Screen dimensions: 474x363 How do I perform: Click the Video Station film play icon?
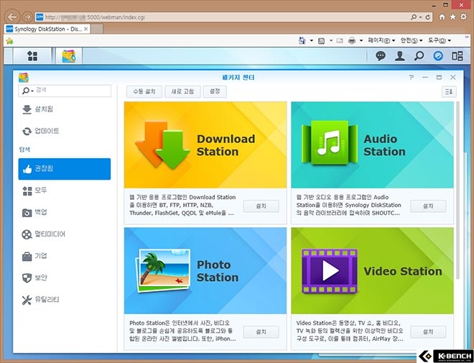pyautogui.click(x=330, y=271)
